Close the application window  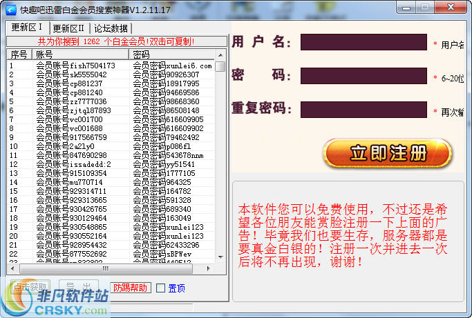451,7
